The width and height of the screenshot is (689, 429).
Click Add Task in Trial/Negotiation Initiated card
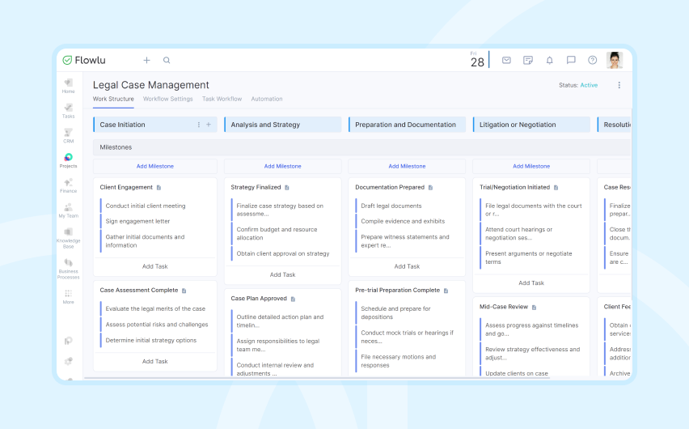pos(531,283)
